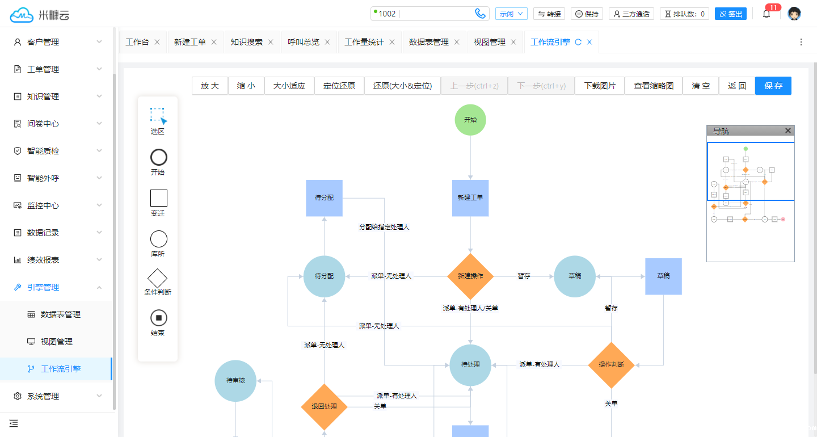This screenshot has height=437, width=817.
Task: Refresh the 工作流引擎 tab
Action: pos(578,42)
